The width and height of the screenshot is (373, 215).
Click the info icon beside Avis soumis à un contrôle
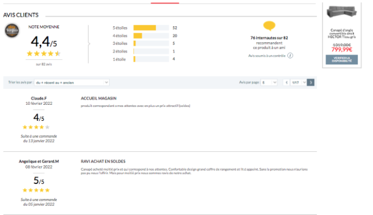(x=290, y=56)
